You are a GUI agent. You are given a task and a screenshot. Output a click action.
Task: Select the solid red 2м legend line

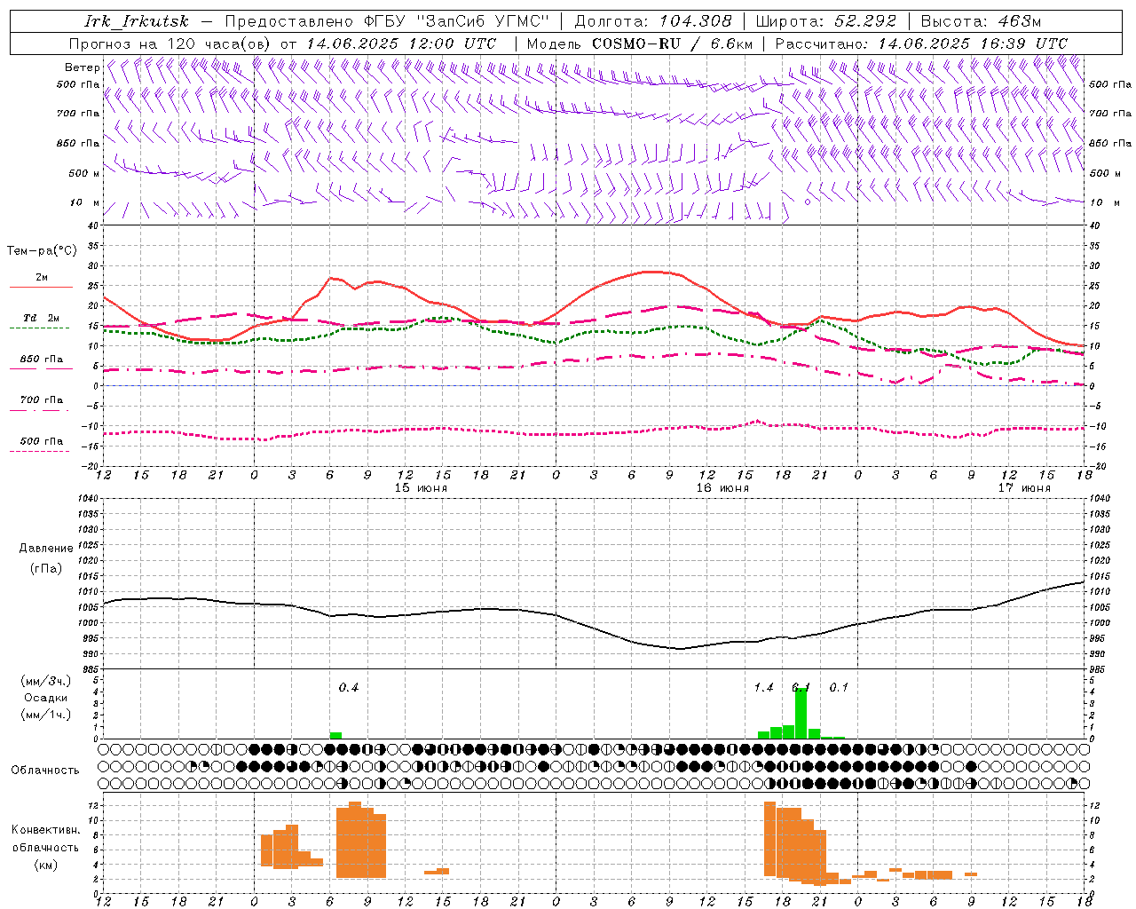tap(41, 288)
